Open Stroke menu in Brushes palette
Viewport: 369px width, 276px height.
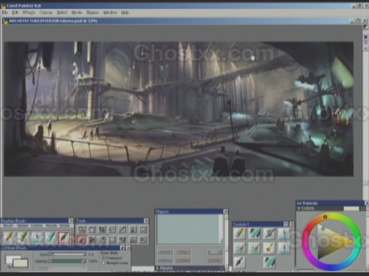click(x=64, y=225)
